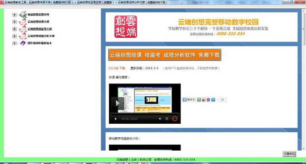Click the 00:00 / 22:04 time display
The height and width of the screenshot is (164, 306).
(x=130, y=119)
